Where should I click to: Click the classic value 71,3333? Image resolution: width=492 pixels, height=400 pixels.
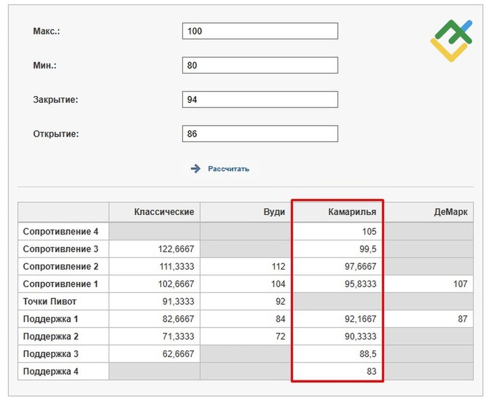[x=178, y=337]
